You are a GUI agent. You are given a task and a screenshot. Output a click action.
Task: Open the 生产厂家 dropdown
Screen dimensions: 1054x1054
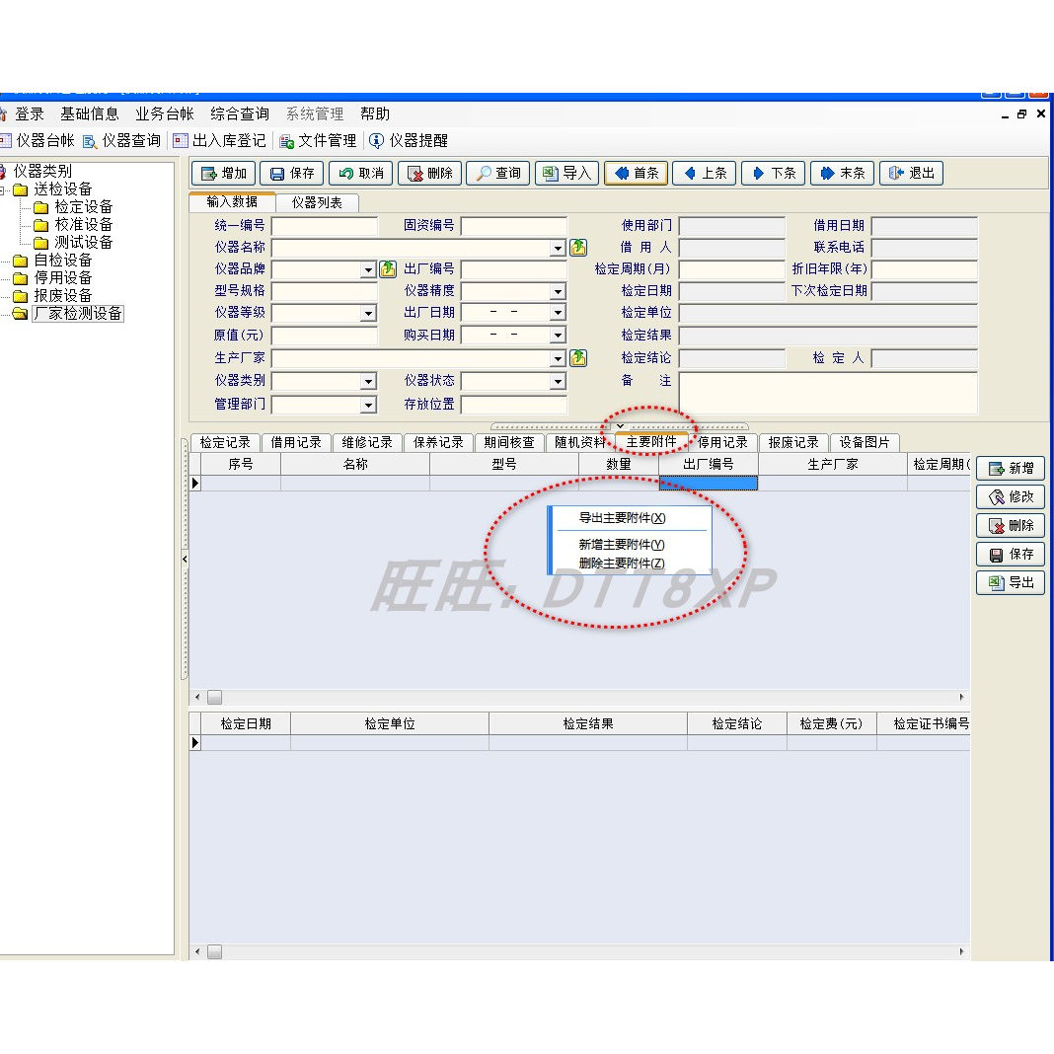[558, 359]
